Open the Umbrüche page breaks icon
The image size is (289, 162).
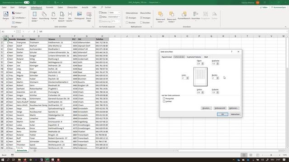[70, 16]
